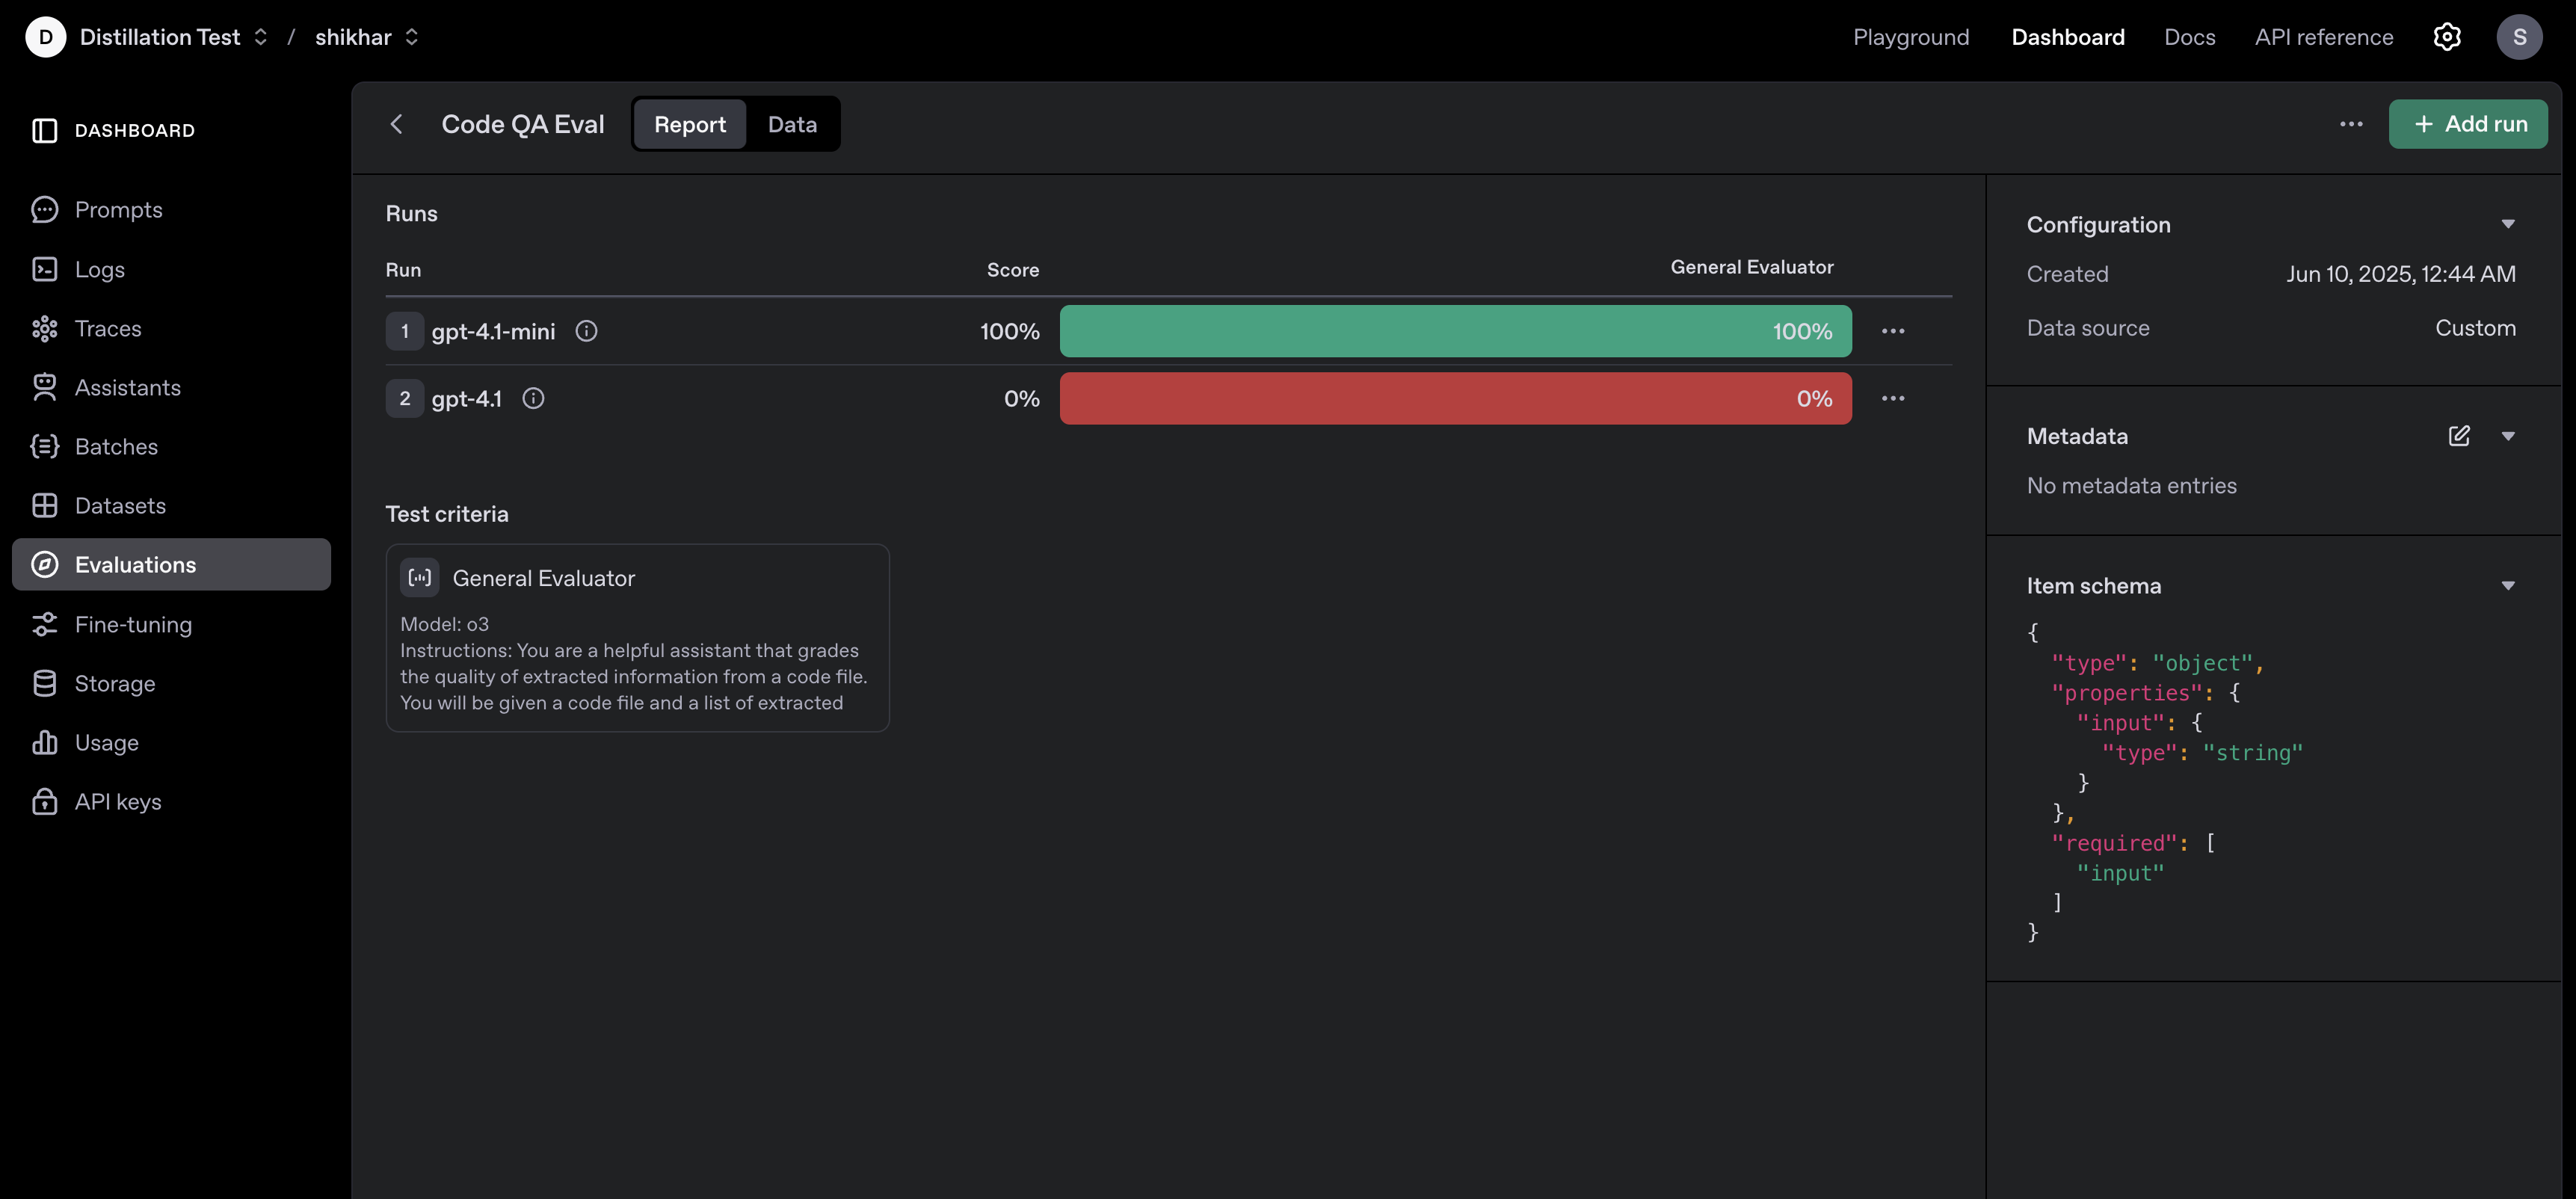Open the Docs menu item
The height and width of the screenshot is (1199, 2576).
click(x=2189, y=37)
